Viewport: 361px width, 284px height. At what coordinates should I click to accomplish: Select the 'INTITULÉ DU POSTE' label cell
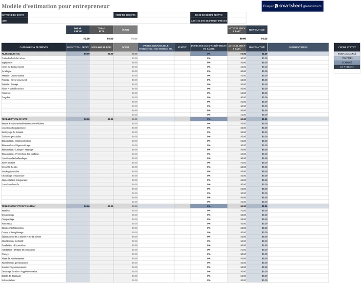pos(15,15)
